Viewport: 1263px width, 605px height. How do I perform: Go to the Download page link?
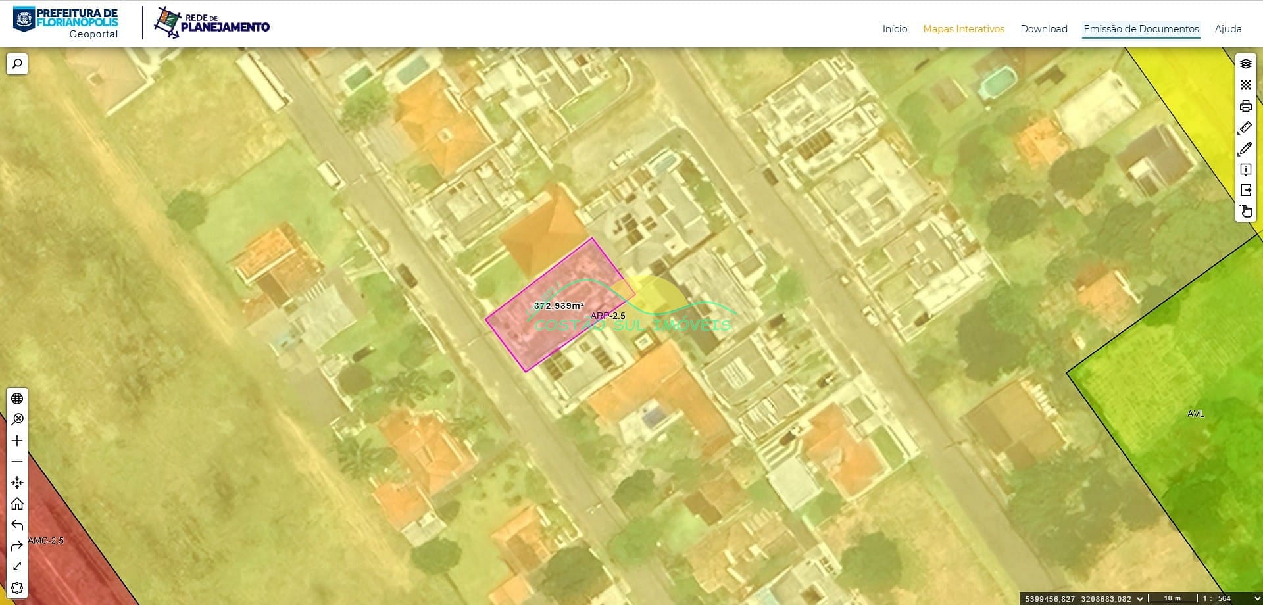pos(1043,29)
